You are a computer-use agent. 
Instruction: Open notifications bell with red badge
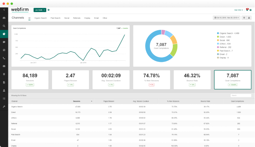(247, 9)
